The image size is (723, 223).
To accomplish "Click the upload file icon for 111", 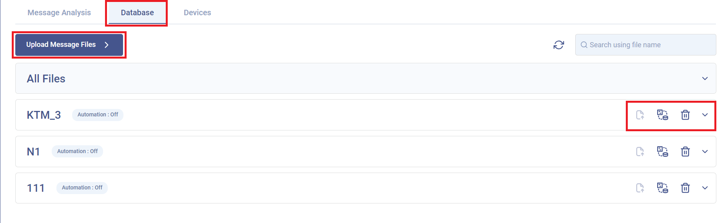I will (x=640, y=188).
